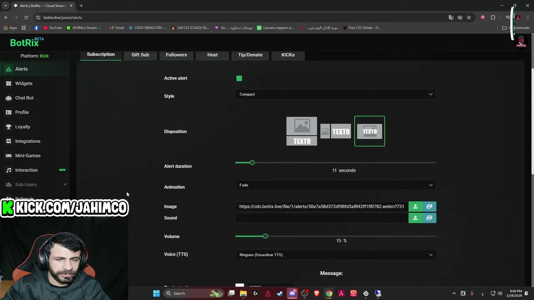
Task: Open the Voice (TTS) dropdown
Action: click(x=336, y=255)
